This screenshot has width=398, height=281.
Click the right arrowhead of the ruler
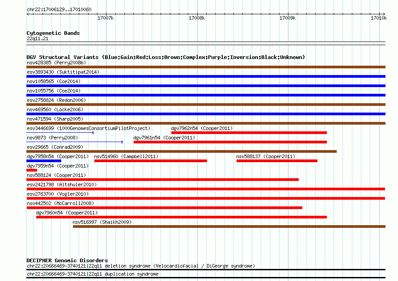[384, 14]
